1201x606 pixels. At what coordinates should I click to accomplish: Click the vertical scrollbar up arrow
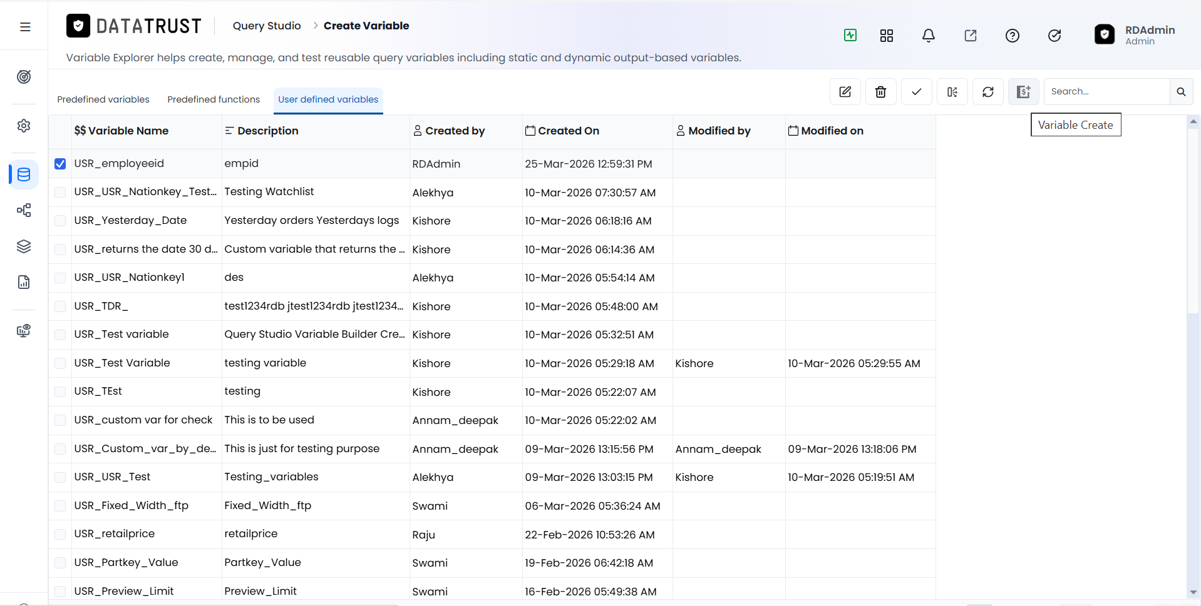(1193, 121)
